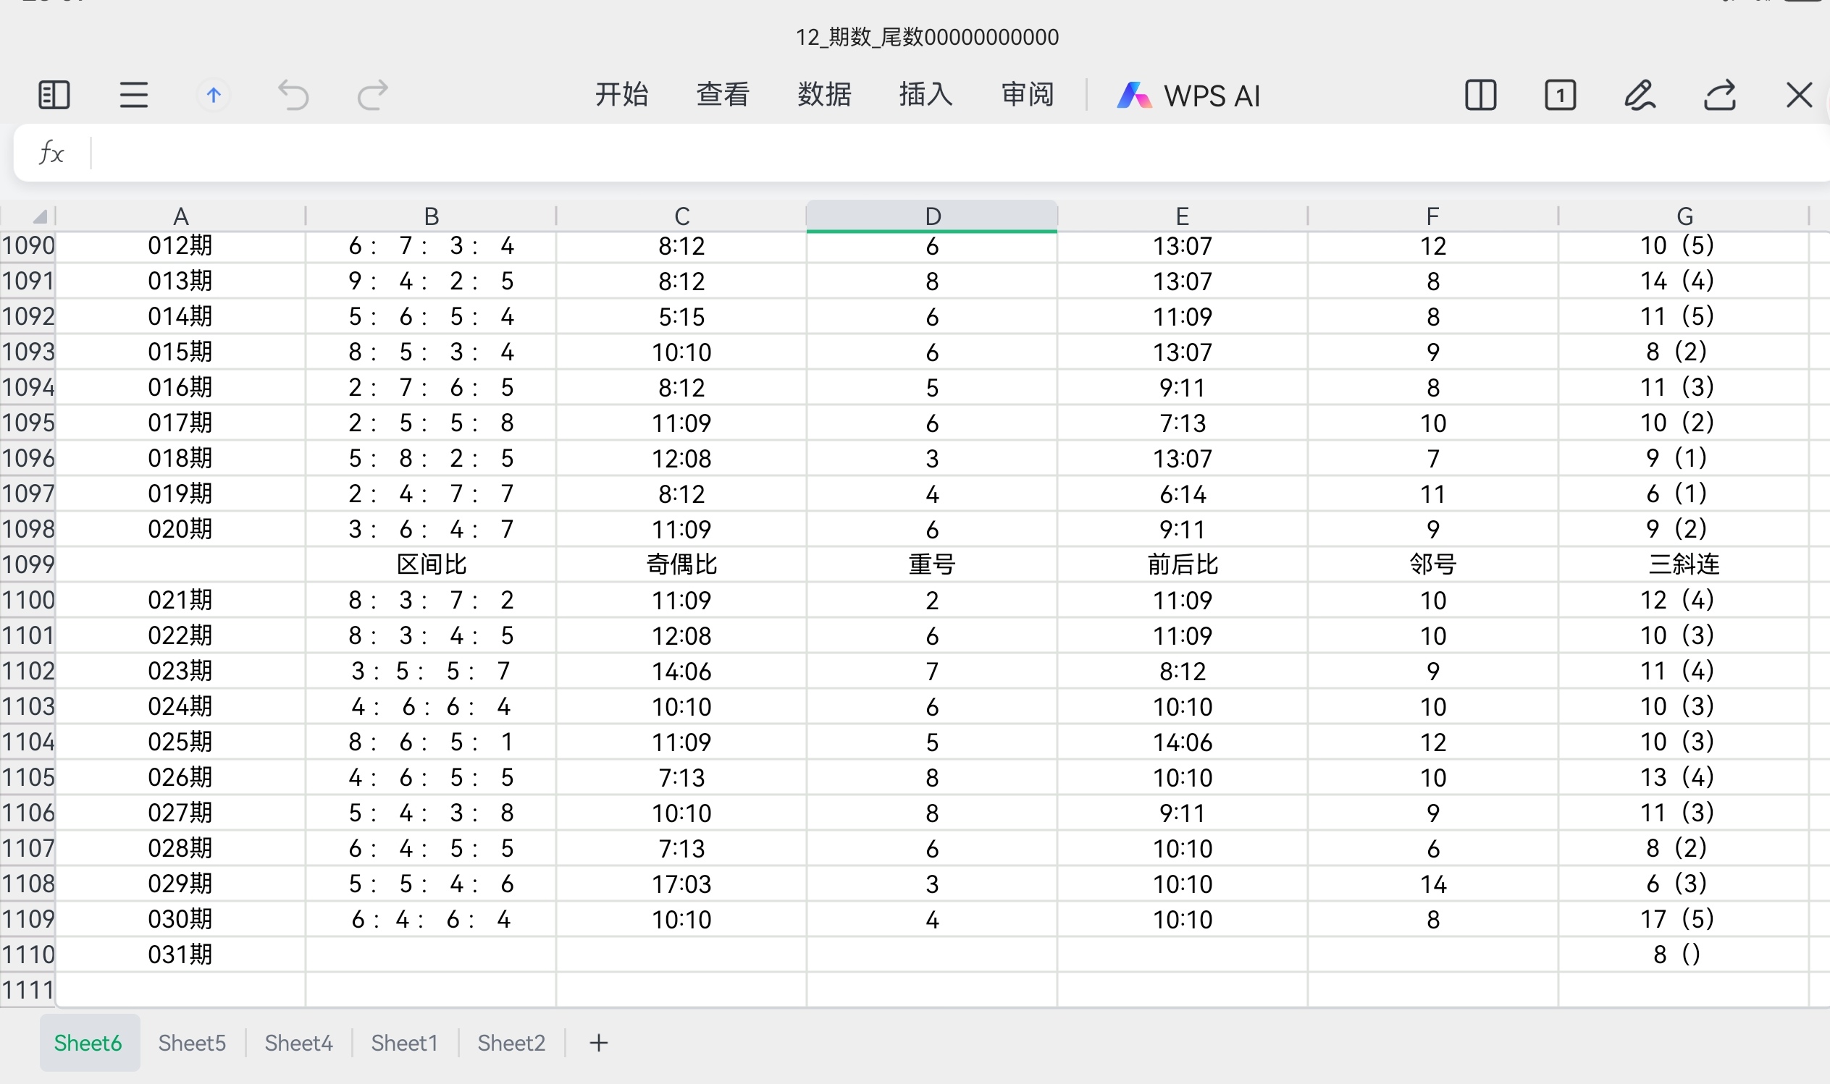Click the blue upload arrow icon
The width and height of the screenshot is (1830, 1084).
tap(214, 95)
